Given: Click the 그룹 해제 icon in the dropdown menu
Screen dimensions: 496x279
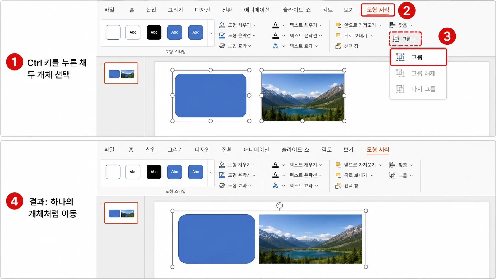Looking at the screenshot, I should [x=400, y=73].
